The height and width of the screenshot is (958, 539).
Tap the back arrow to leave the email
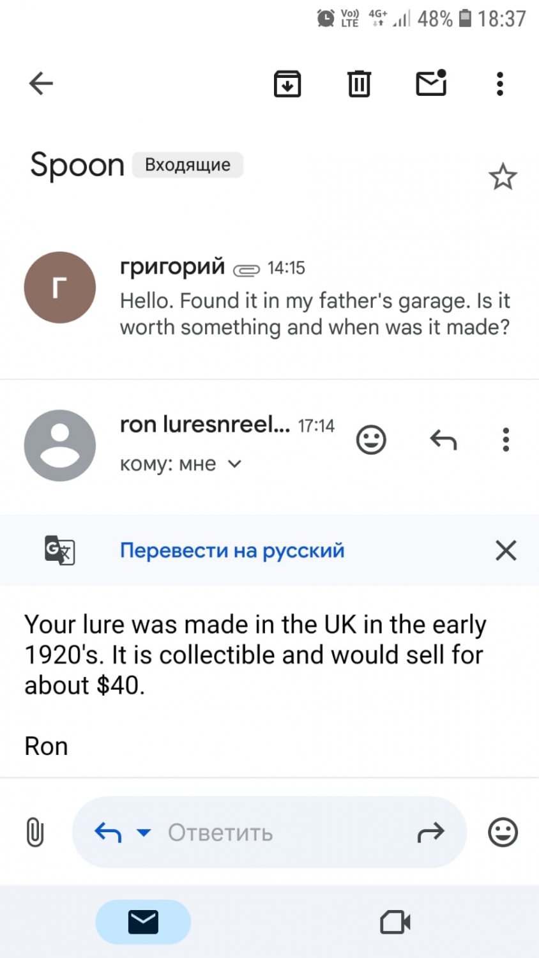point(41,84)
